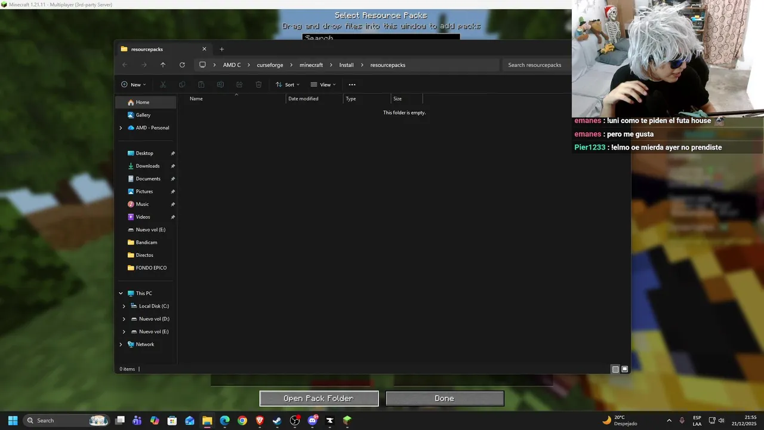Screen dimensions: 764x430
Task: Click the Cut toolbar icon
Action: click(x=163, y=85)
